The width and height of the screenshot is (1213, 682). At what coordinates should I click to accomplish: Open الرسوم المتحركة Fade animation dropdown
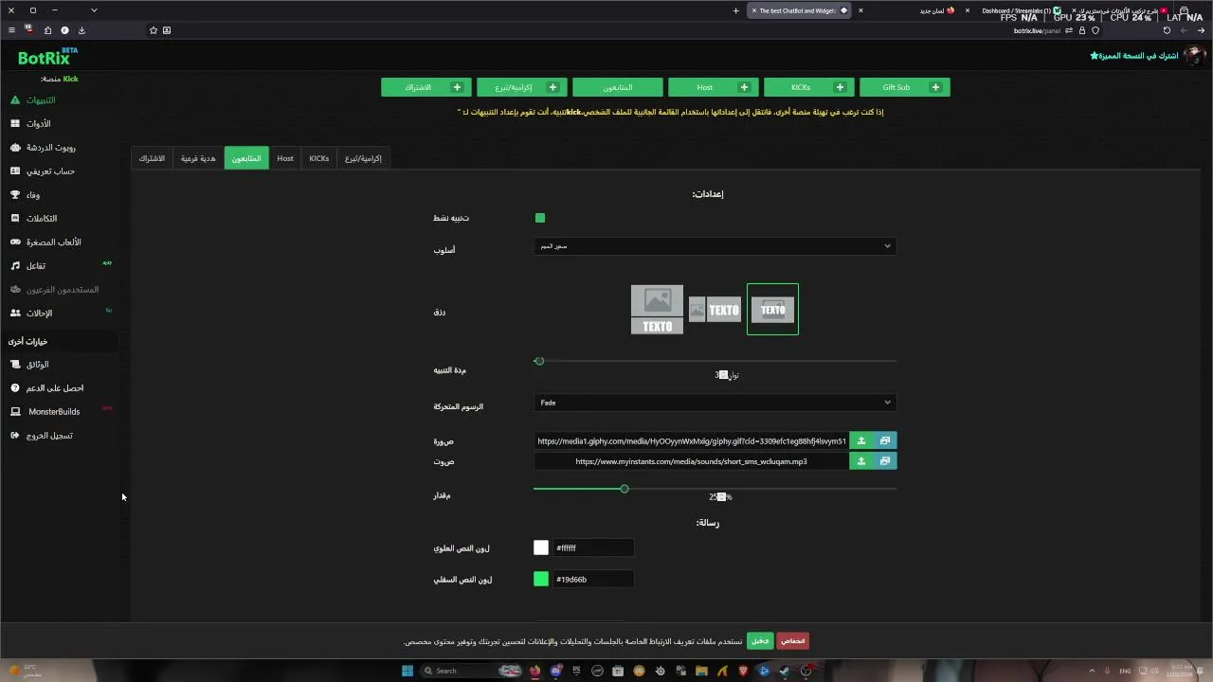[x=715, y=403]
